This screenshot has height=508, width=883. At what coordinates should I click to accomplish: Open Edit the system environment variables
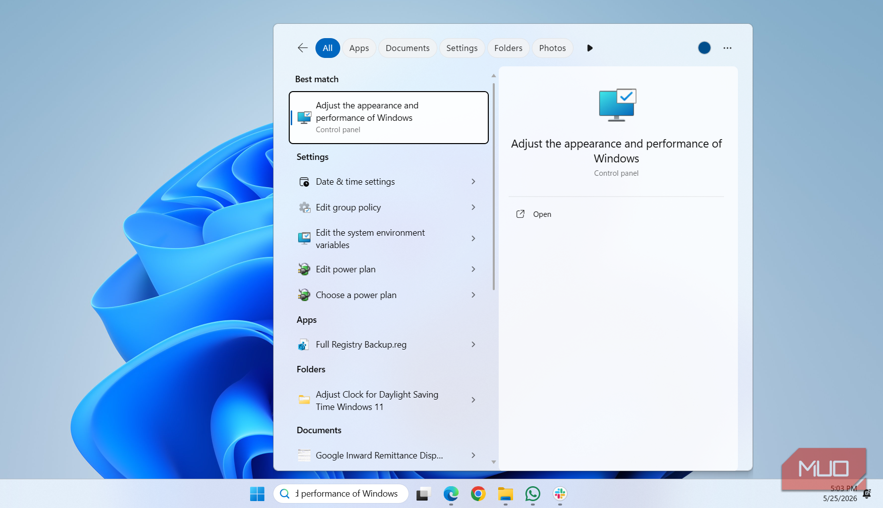[x=389, y=239]
